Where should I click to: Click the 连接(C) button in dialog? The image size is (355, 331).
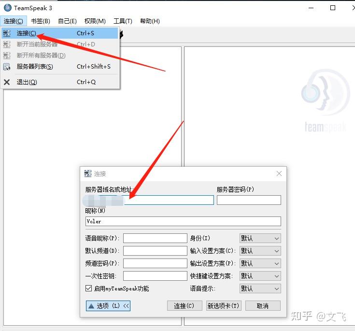[x=185, y=306]
